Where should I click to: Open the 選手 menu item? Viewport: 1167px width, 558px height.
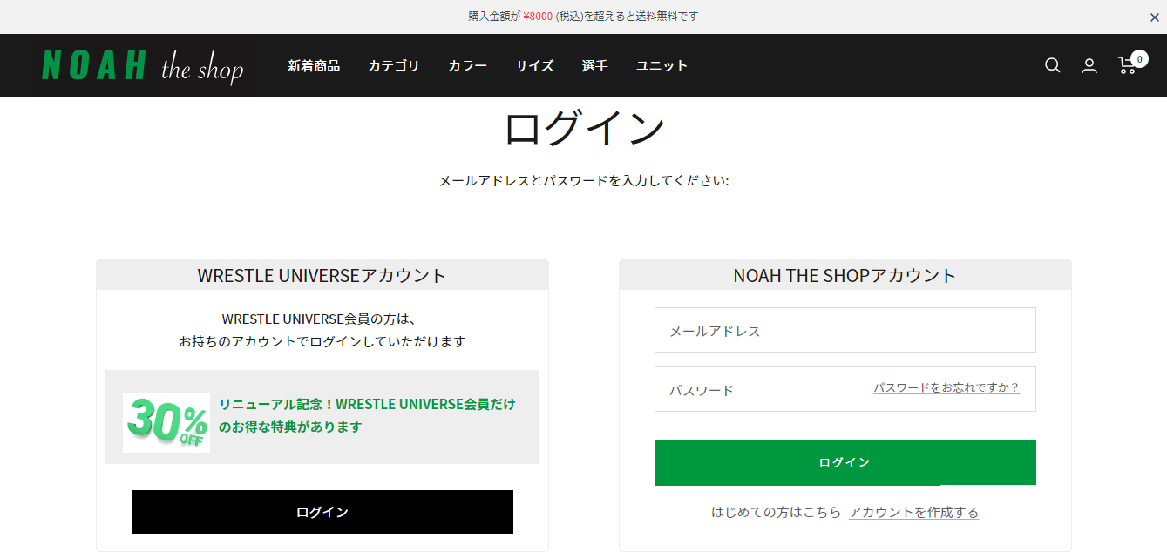pyautogui.click(x=595, y=65)
